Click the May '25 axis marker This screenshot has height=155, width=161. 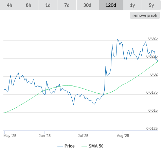[10, 136]
